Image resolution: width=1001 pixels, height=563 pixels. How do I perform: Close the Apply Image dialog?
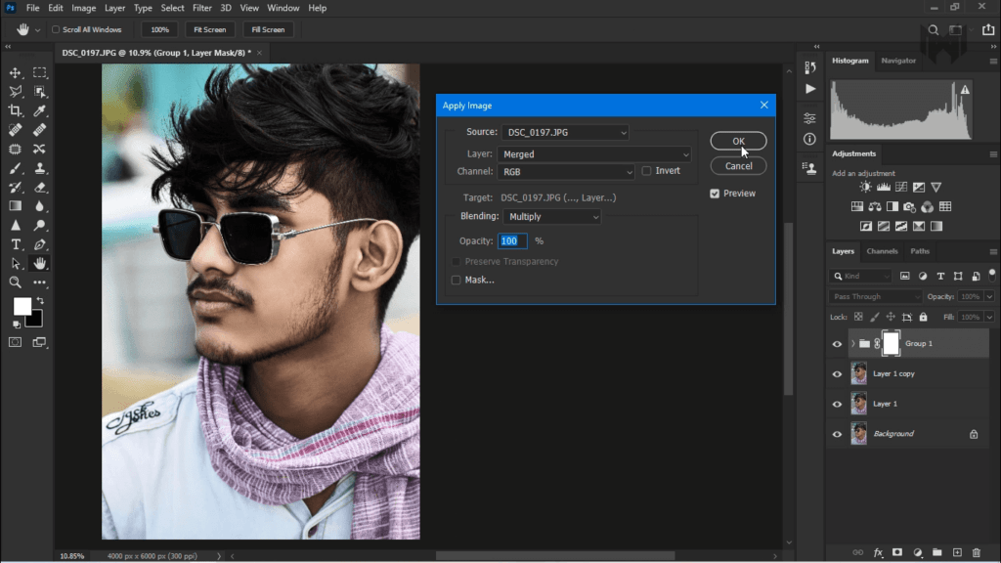(x=764, y=106)
